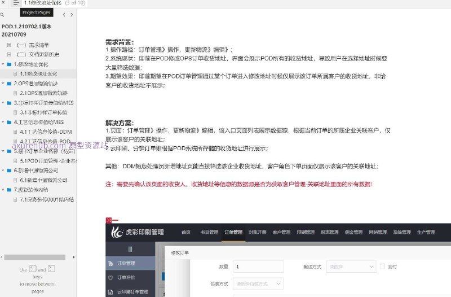This screenshot has height=297, width=451.
Task: Collapse the 5.接书订单企业名称 folder arrow
Action: (x=3, y=151)
